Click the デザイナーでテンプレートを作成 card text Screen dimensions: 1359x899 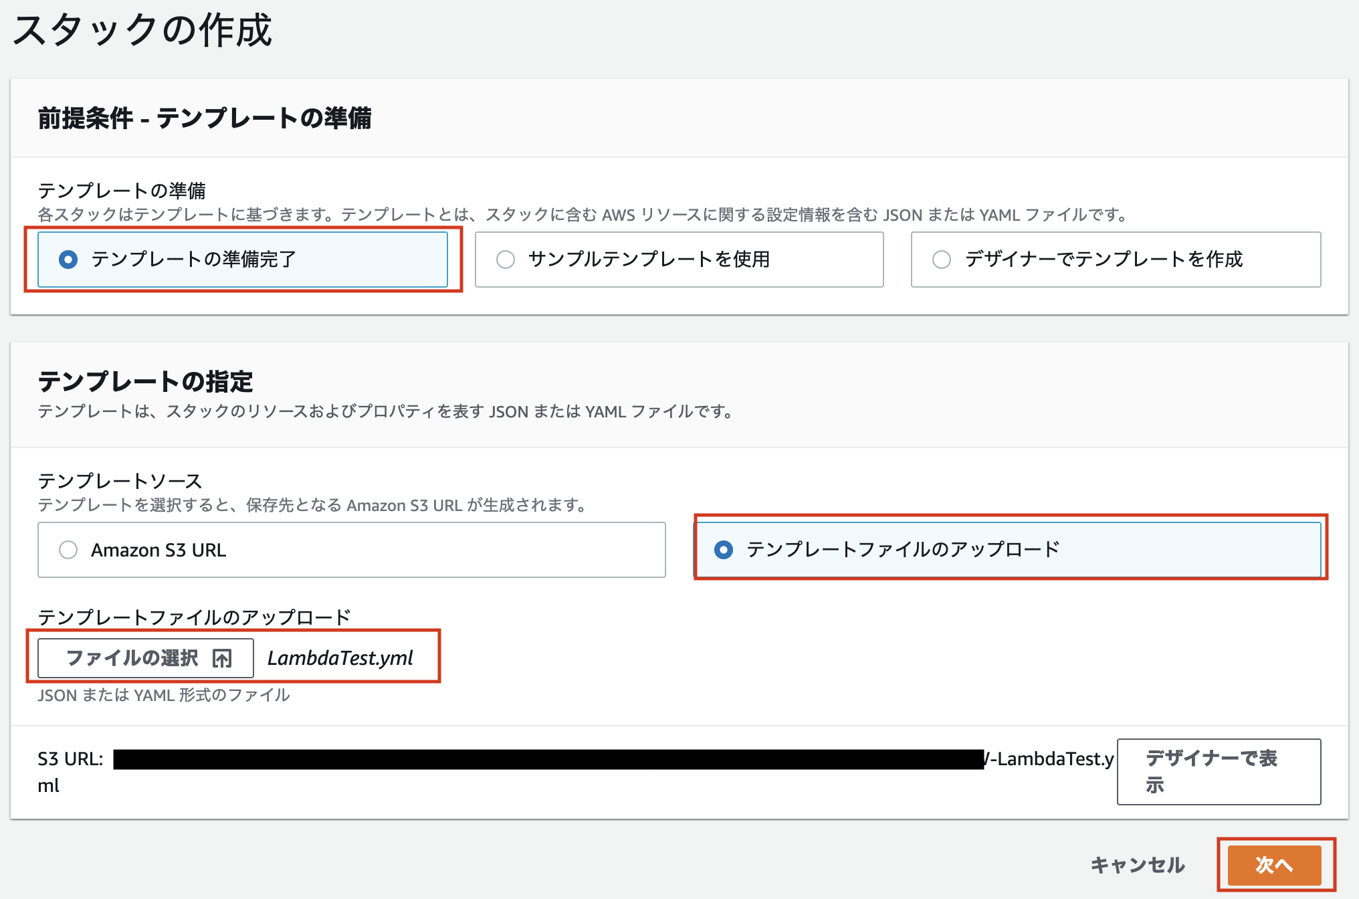1104,260
